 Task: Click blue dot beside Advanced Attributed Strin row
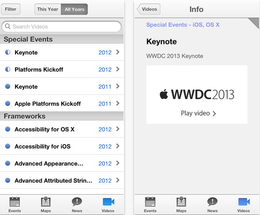click(8, 180)
